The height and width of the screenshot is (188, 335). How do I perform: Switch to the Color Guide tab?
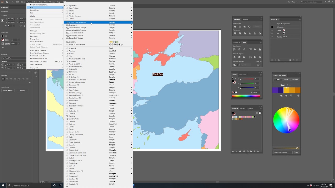tap(243, 75)
